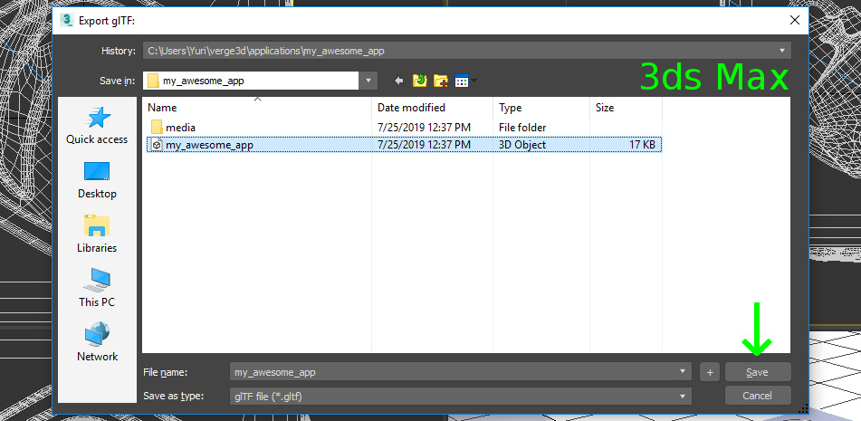
Task: Click the my_awesome_app 3D object file icon
Action: 157,144
